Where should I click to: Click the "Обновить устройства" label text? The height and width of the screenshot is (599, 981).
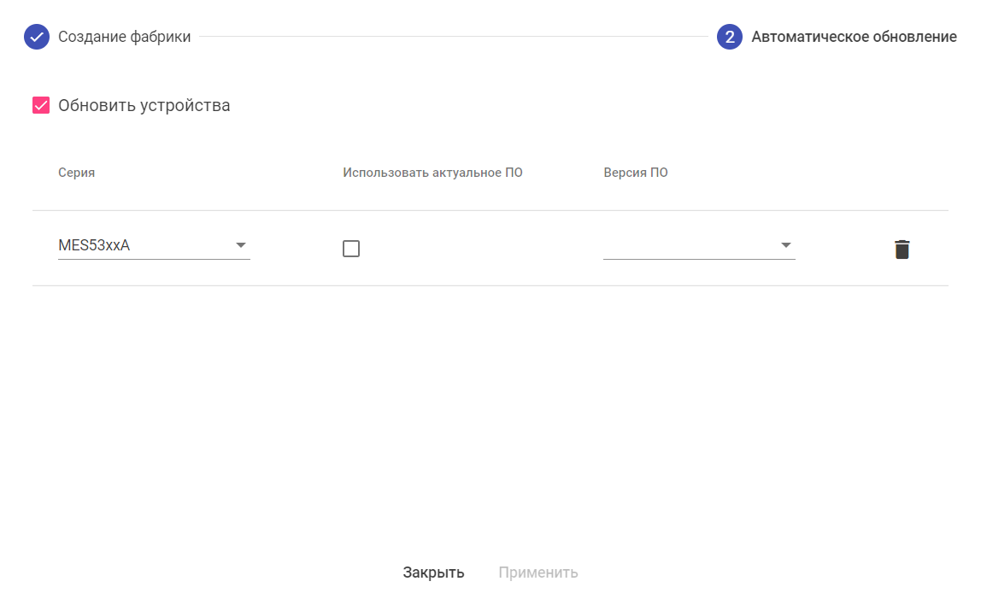[144, 106]
